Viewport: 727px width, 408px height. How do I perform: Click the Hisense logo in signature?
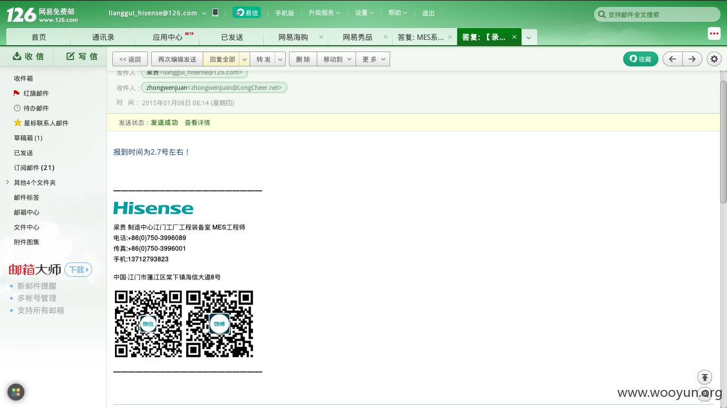click(153, 208)
